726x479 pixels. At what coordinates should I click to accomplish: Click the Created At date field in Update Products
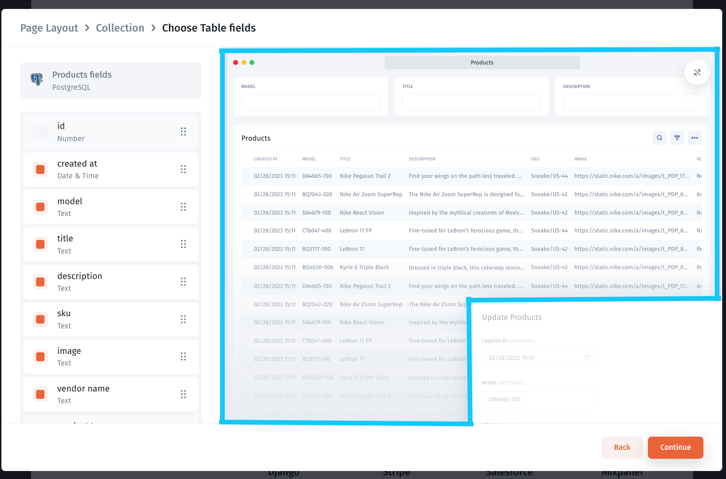tap(539, 358)
